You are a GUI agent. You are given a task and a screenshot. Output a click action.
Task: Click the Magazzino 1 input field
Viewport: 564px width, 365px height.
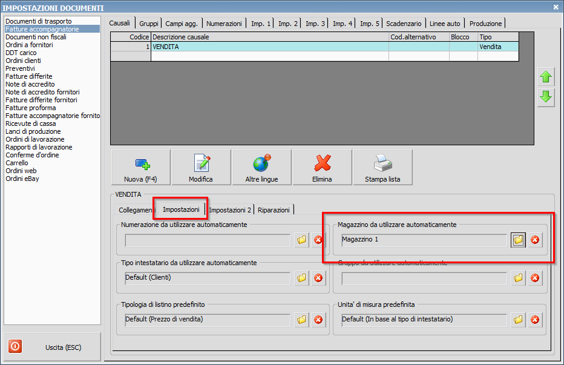point(424,240)
